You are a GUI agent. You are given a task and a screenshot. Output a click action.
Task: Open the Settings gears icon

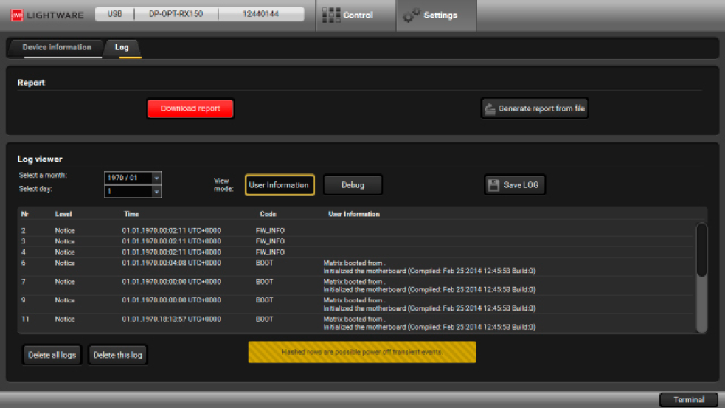(x=411, y=15)
